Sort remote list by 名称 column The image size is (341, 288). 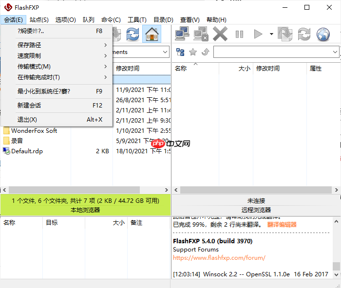[195, 69]
